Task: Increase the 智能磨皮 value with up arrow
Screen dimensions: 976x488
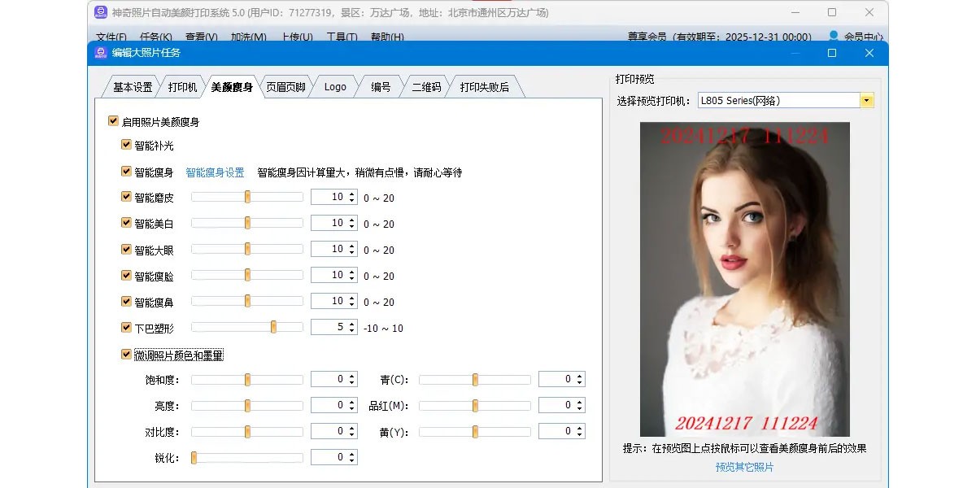Action: pyautogui.click(x=351, y=194)
